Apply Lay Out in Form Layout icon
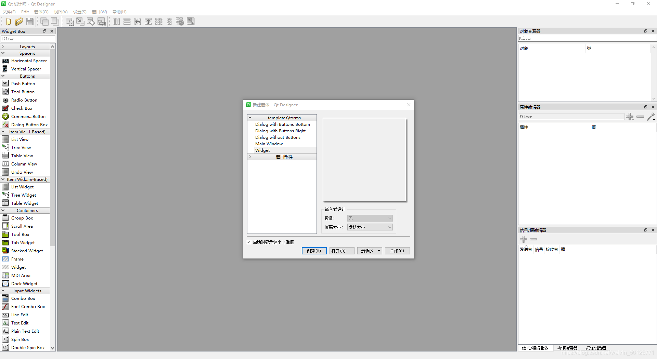This screenshot has height=359, width=657. point(169,22)
